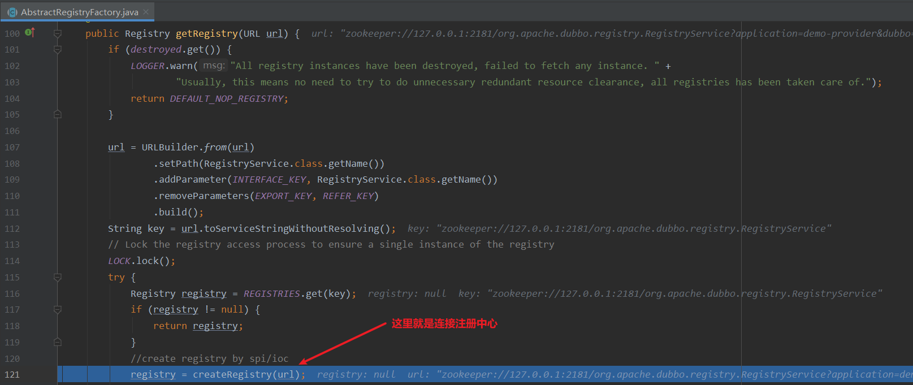Click the createRegistry method call on line 121
Image resolution: width=913 pixels, height=385 pixels.
coord(232,375)
